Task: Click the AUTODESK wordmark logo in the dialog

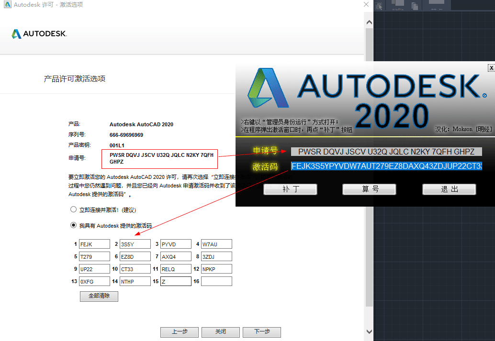Action: coord(38,34)
